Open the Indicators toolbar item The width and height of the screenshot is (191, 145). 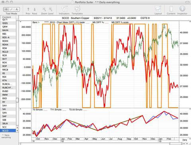64,10
